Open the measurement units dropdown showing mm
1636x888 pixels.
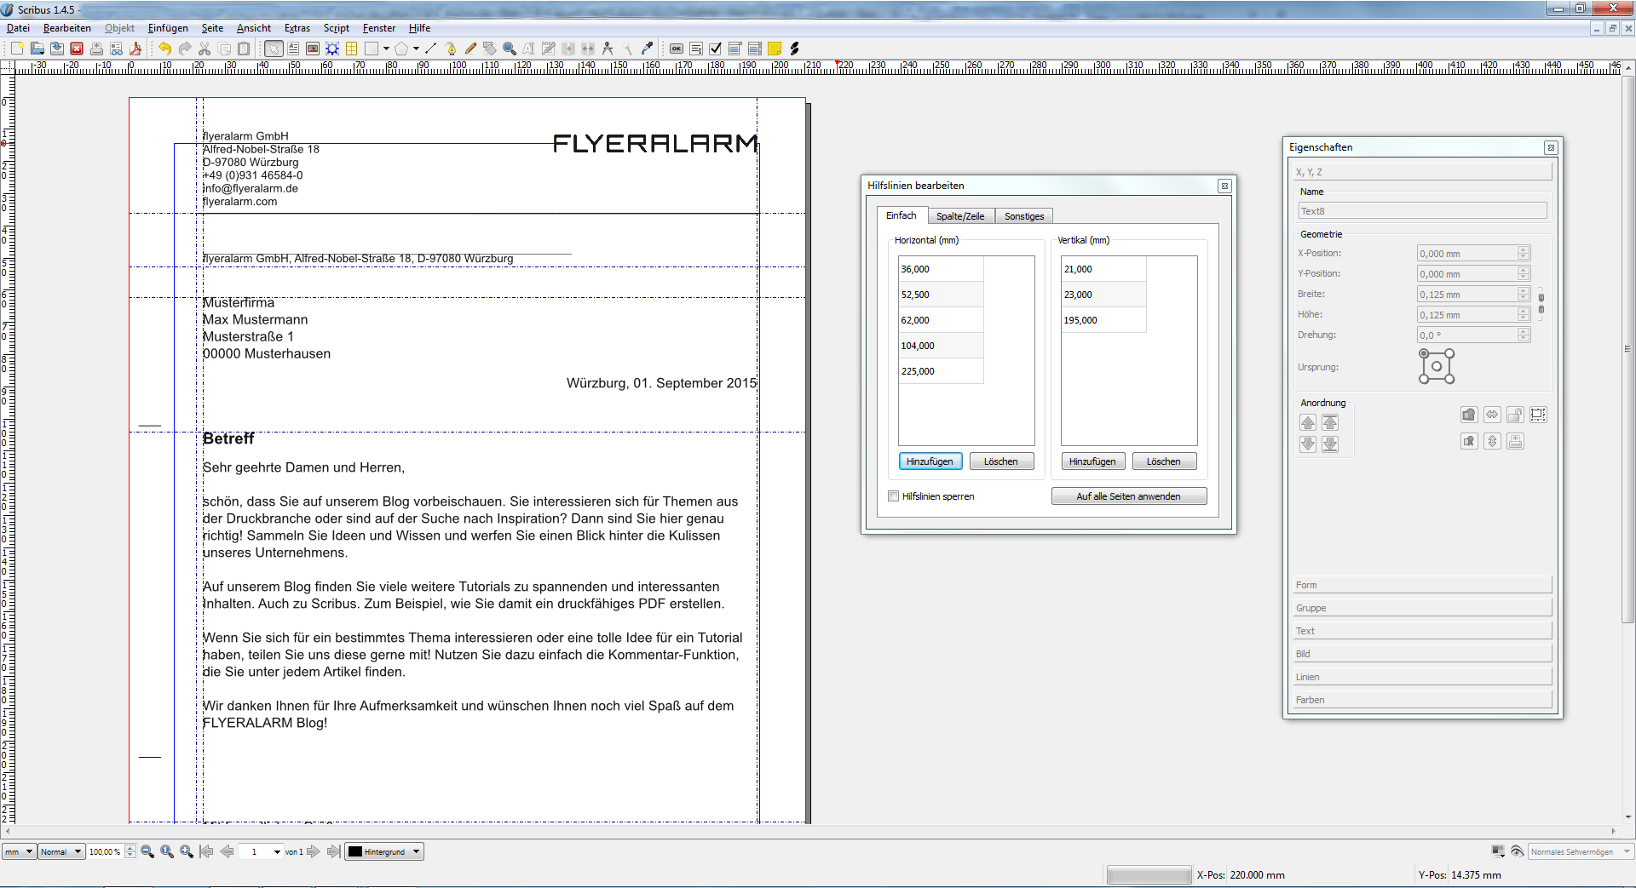tap(18, 851)
